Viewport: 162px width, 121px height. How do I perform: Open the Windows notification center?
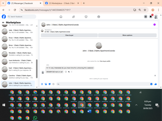[x=157, y=105]
